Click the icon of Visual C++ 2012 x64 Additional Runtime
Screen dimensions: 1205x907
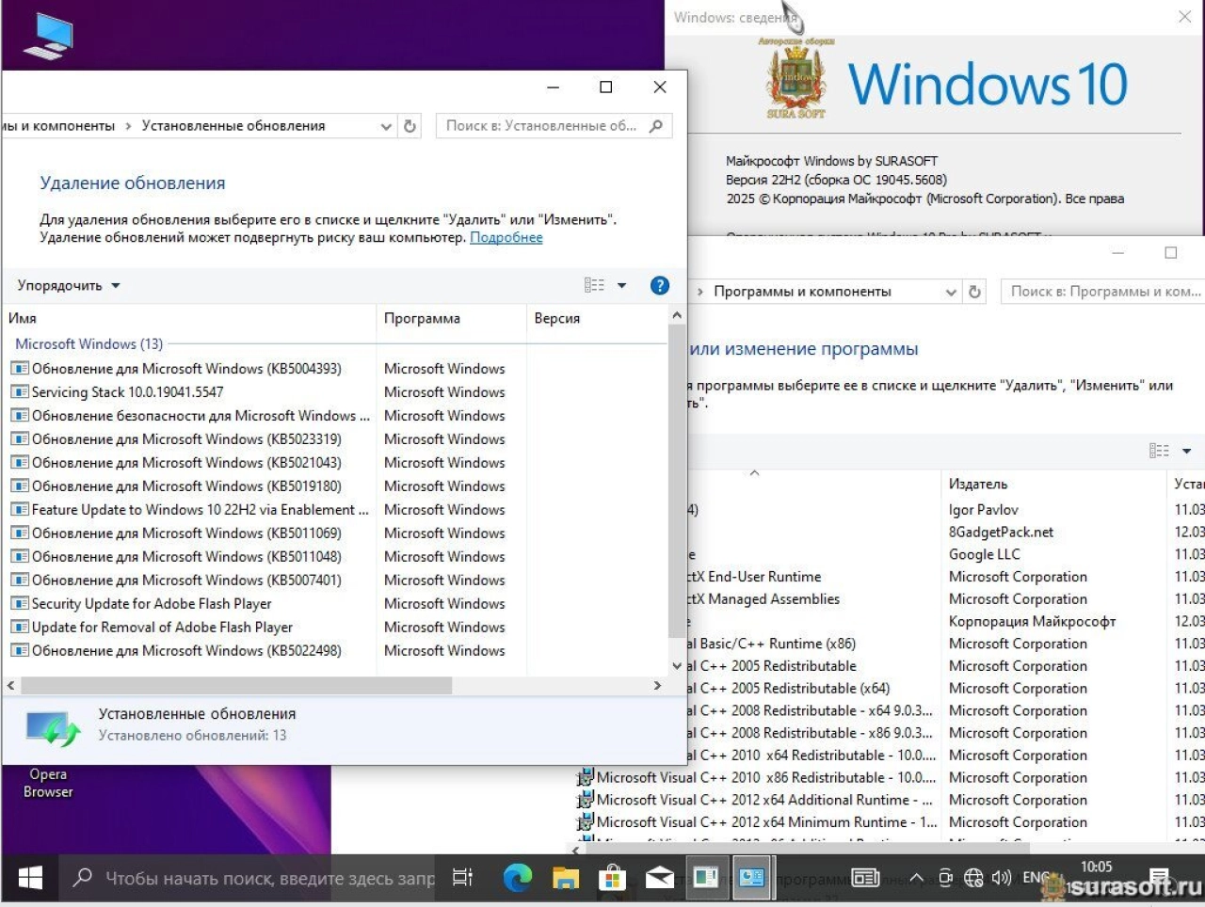coord(585,800)
